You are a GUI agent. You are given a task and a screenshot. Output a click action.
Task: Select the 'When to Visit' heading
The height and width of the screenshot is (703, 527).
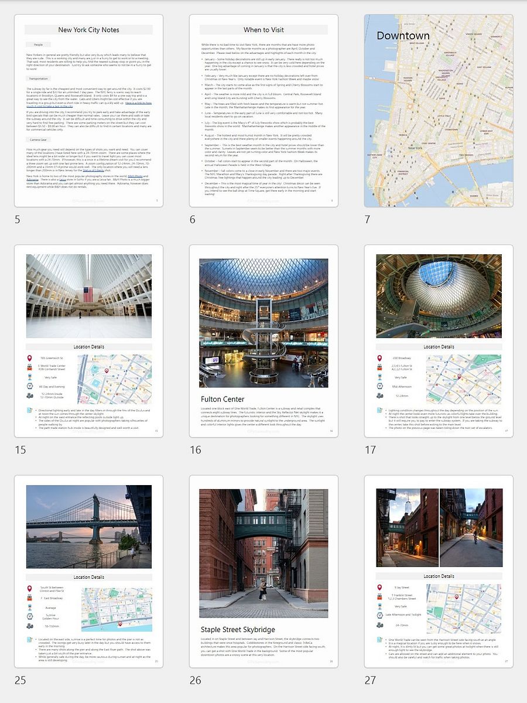pos(263,30)
